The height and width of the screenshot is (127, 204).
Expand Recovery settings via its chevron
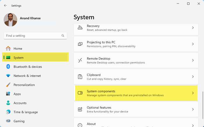tap(193, 28)
